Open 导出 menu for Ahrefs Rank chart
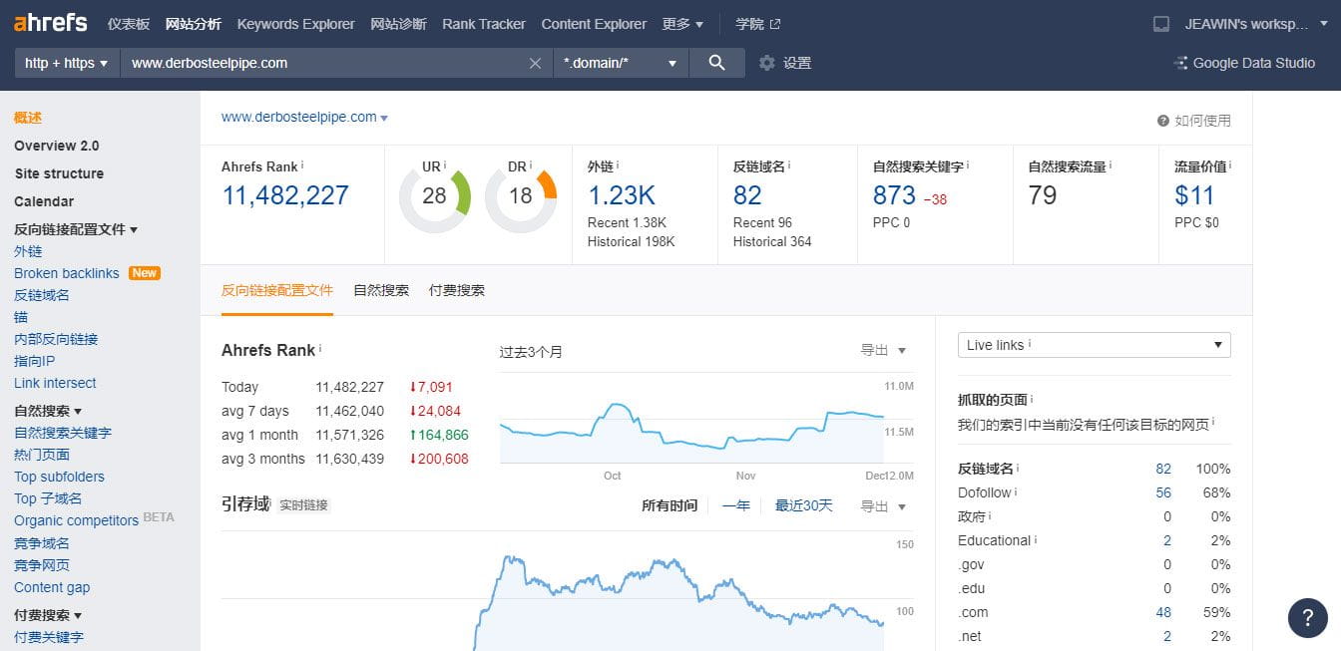This screenshot has width=1341, height=651. point(883,350)
